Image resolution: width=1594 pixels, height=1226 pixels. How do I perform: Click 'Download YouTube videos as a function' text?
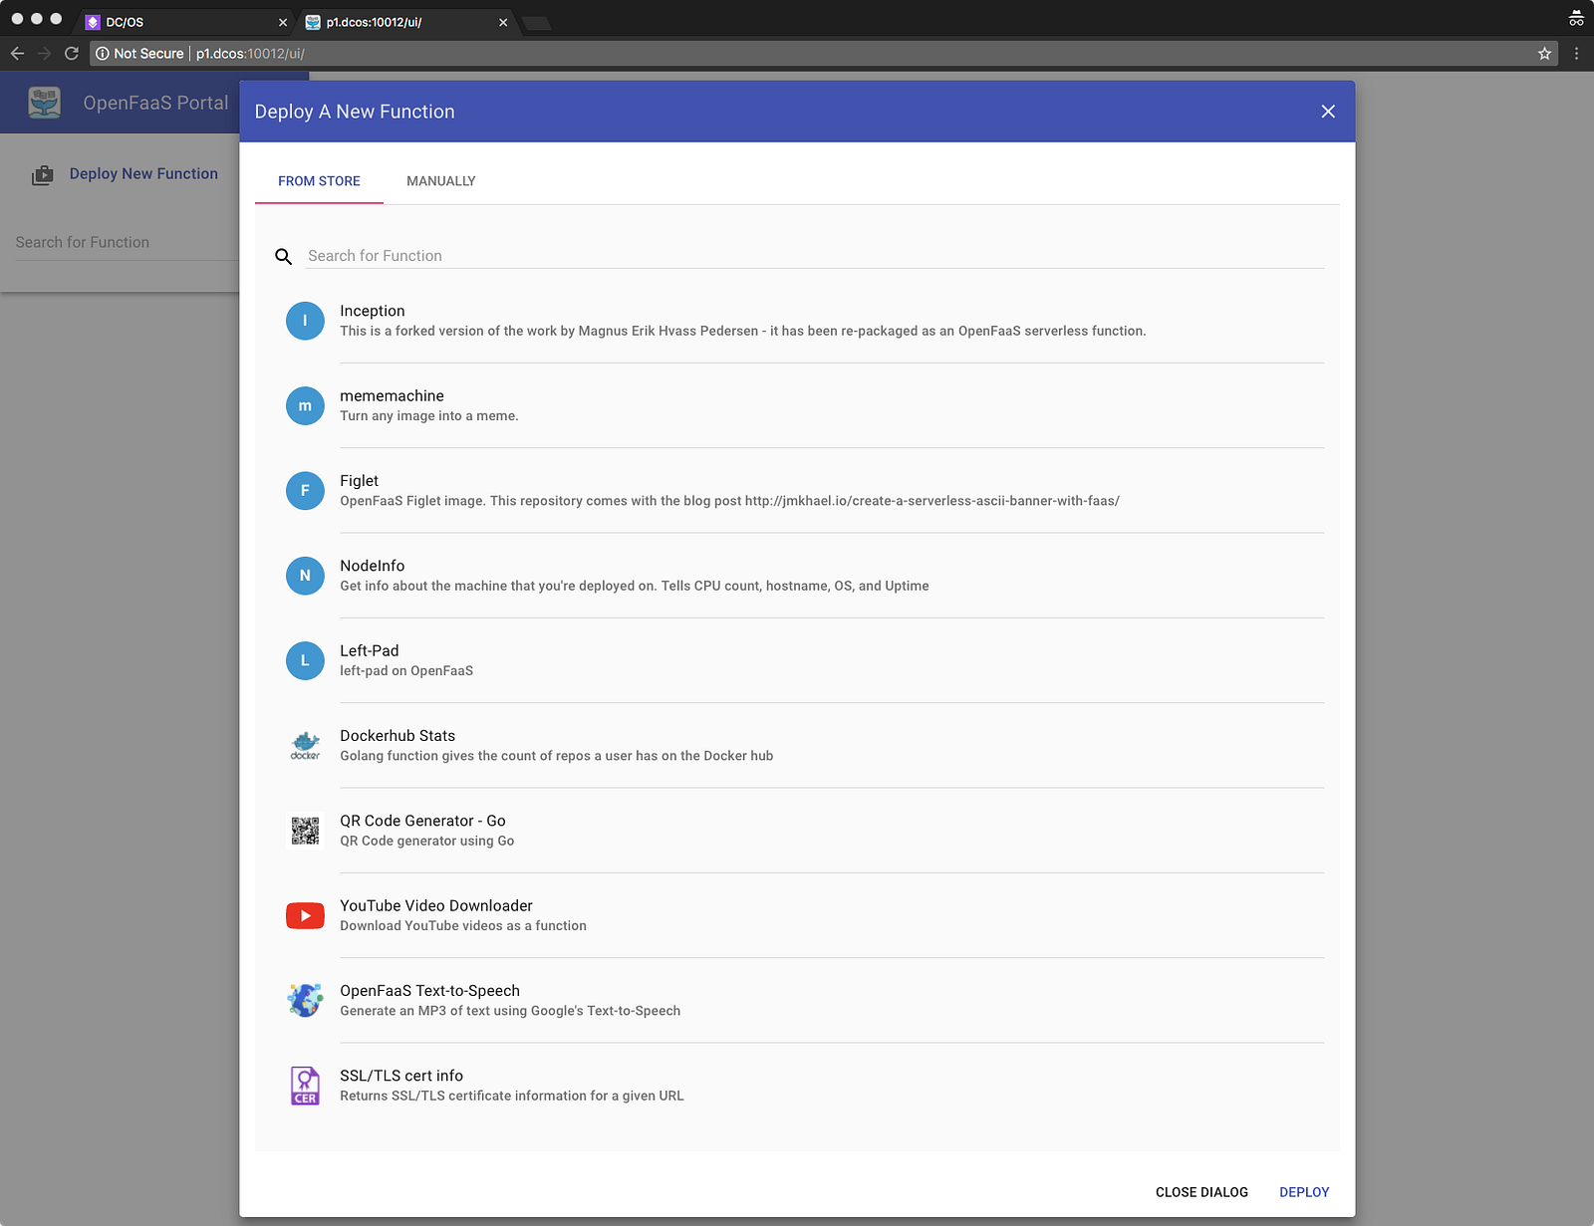[x=463, y=926]
